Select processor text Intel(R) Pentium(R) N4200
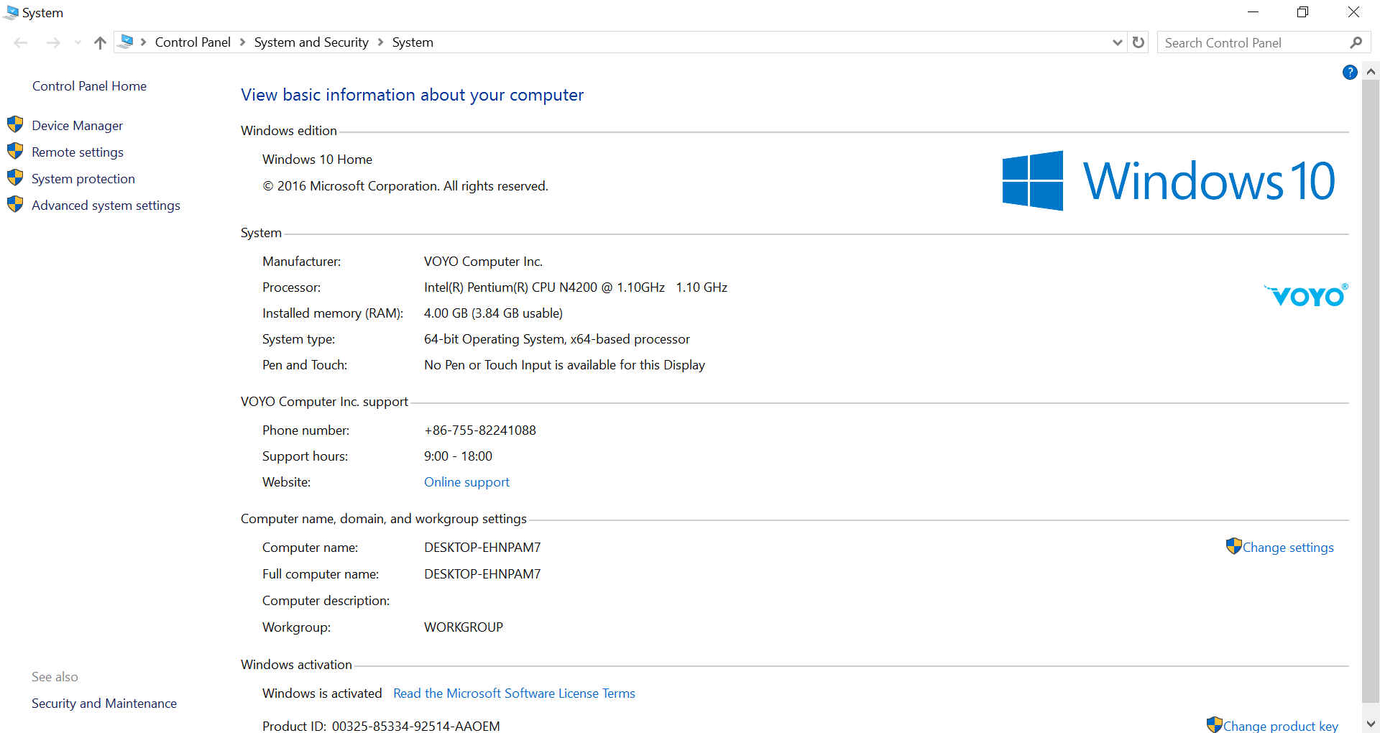The image size is (1380, 733). point(576,287)
